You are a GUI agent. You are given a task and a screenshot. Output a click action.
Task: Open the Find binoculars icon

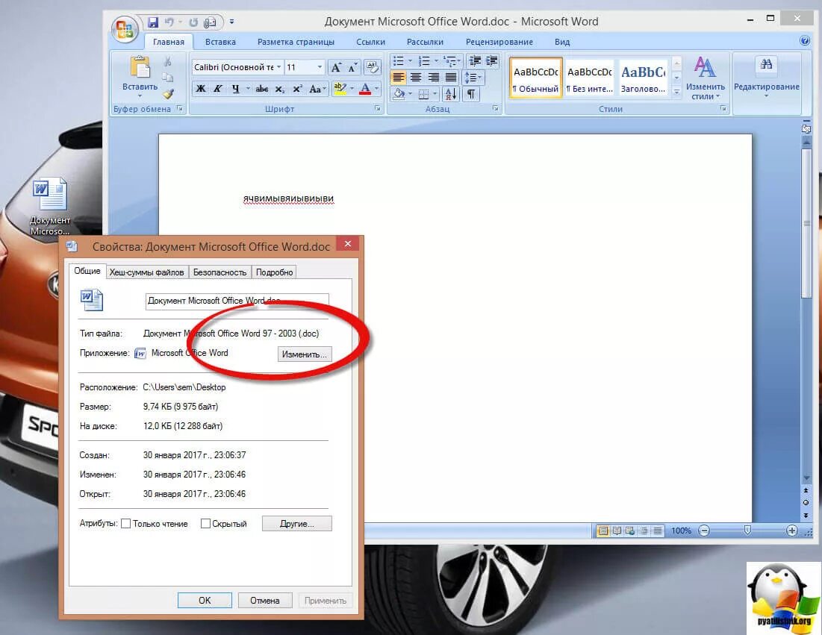coord(767,64)
